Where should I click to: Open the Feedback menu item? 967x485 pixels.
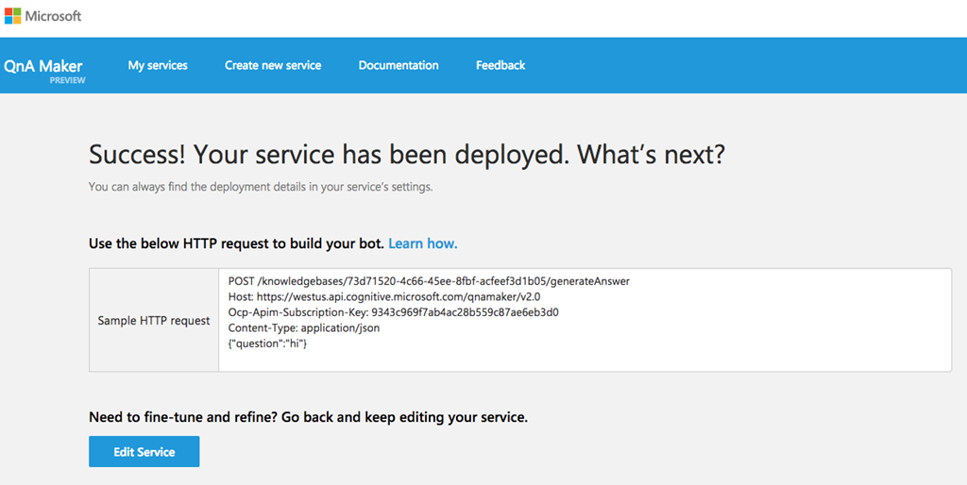(500, 65)
